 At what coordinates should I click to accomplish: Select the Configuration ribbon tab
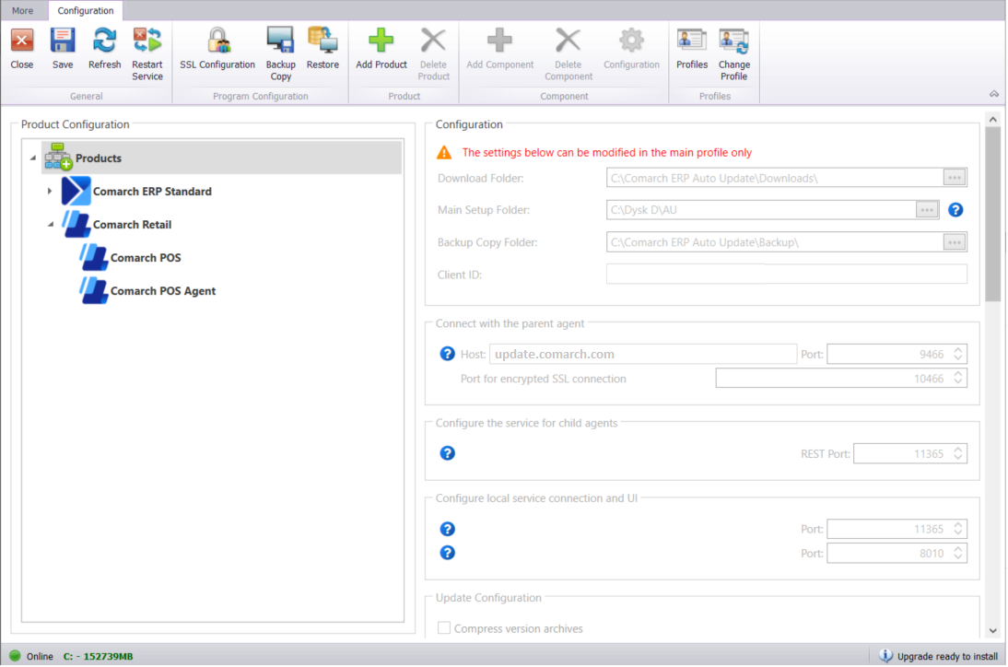(x=86, y=10)
